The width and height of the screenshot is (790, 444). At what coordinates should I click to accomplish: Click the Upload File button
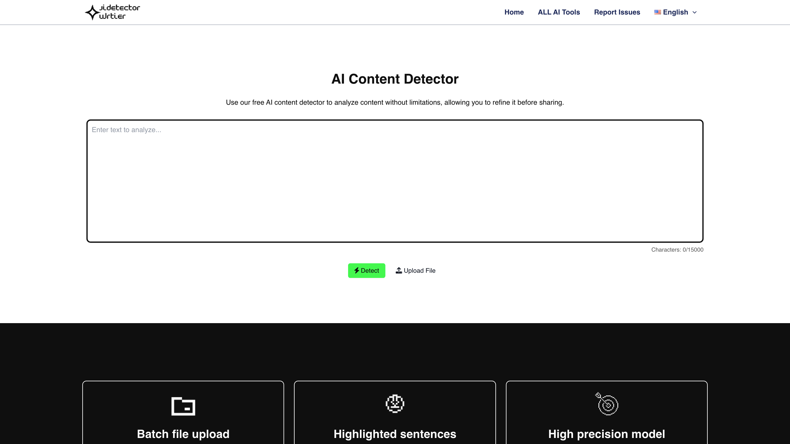click(x=415, y=271)
